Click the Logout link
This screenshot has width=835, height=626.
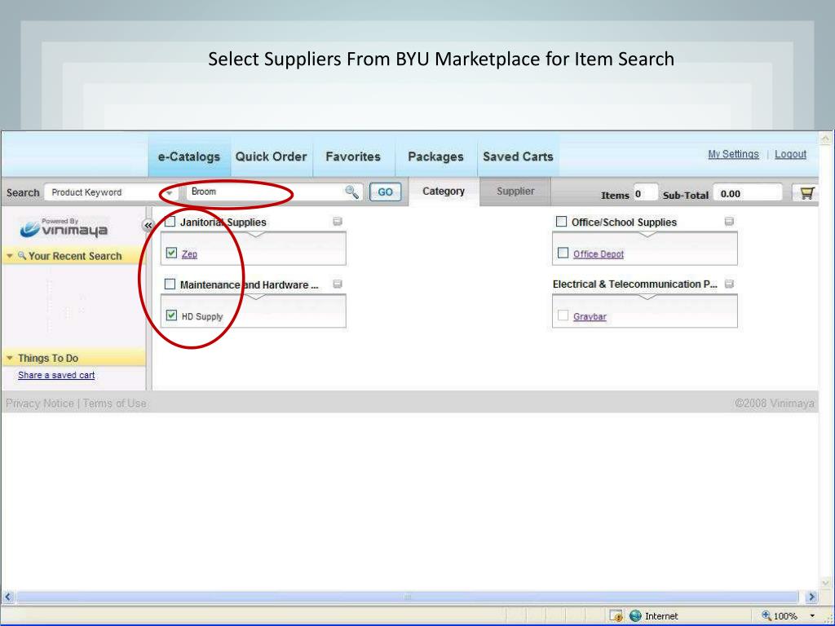(x=790, y=154)
